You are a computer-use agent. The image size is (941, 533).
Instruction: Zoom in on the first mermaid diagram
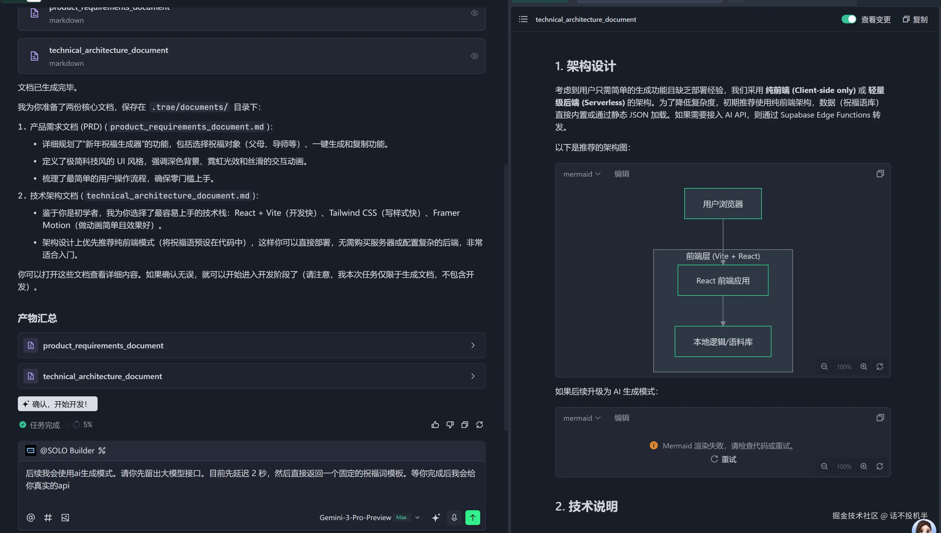[x=864, y=367]
